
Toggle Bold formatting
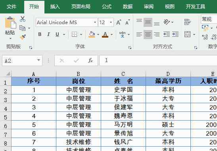pos(40,34)
